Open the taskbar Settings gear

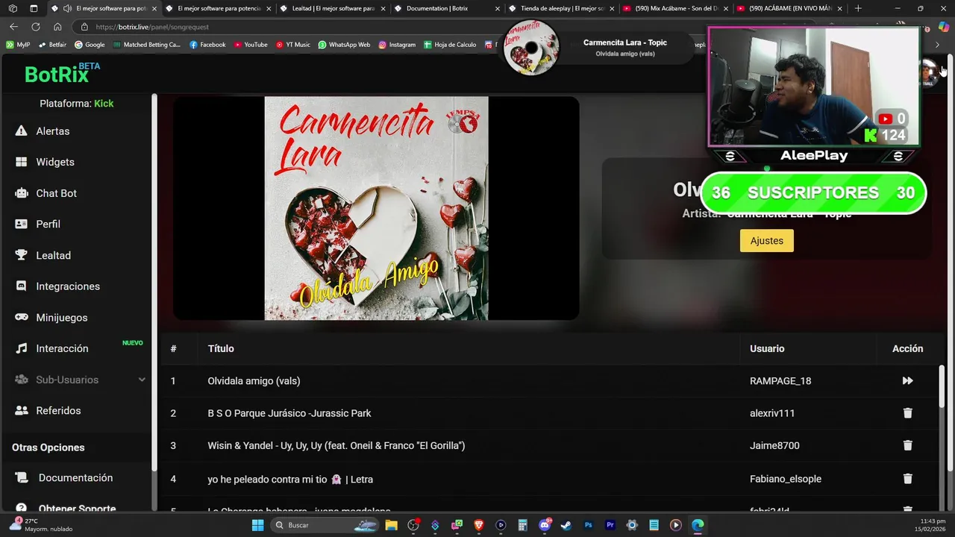click(632, 525)
